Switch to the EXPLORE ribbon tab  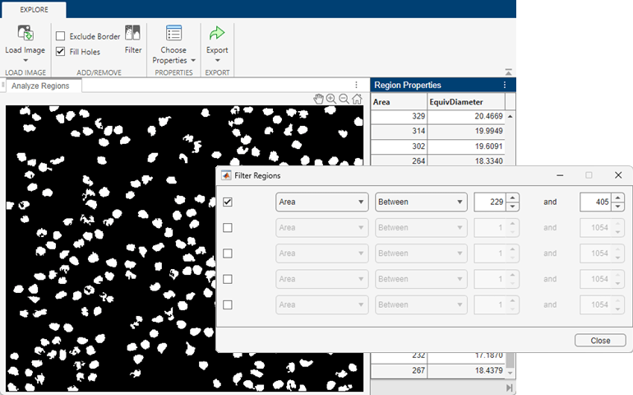pyautogui.click(x=34, y=10)
